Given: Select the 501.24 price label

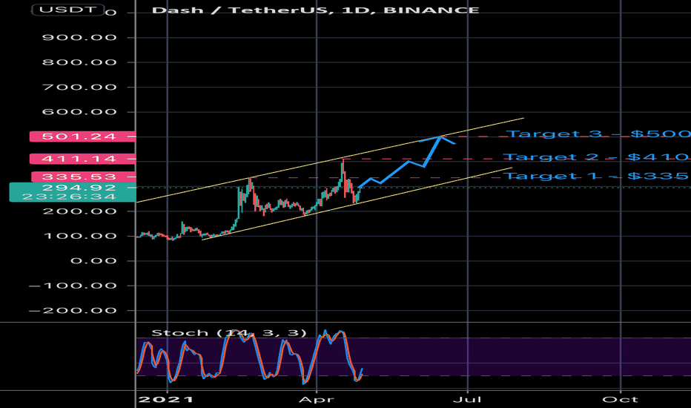Looking at the screenshot, I should (83, 136).
